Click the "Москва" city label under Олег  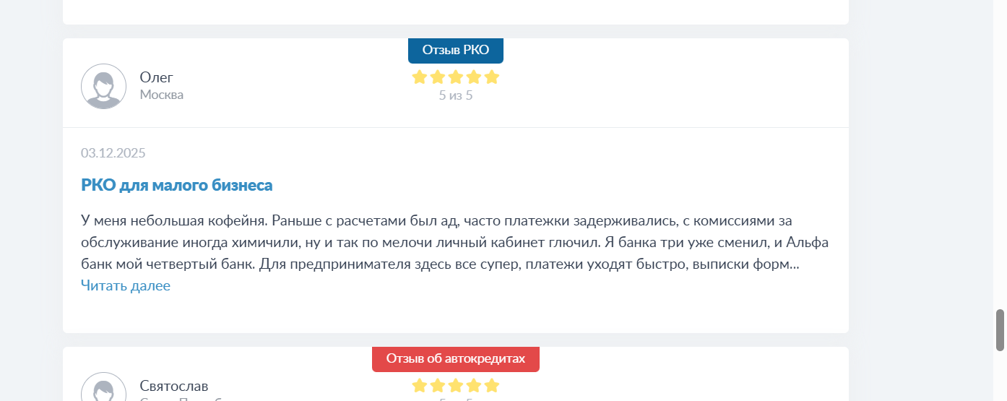(x=162, y=95)
